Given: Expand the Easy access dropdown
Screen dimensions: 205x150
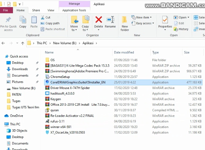Looking at the screenshot, I should pyautogui.click(x=153, y=23).
